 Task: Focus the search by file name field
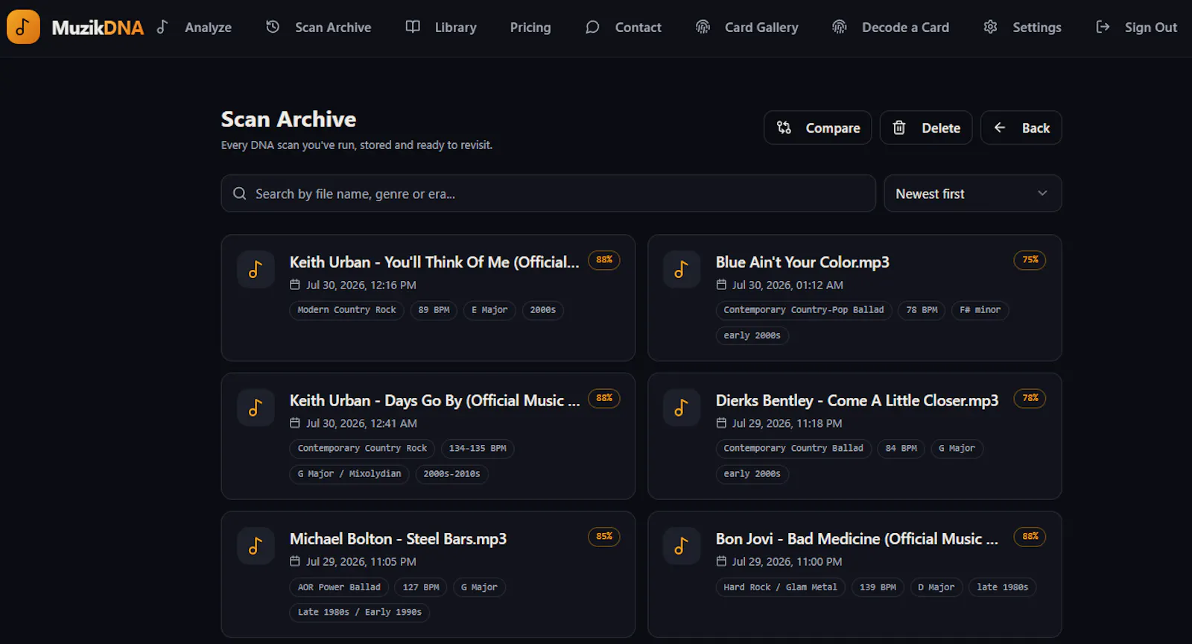(548, 194)
